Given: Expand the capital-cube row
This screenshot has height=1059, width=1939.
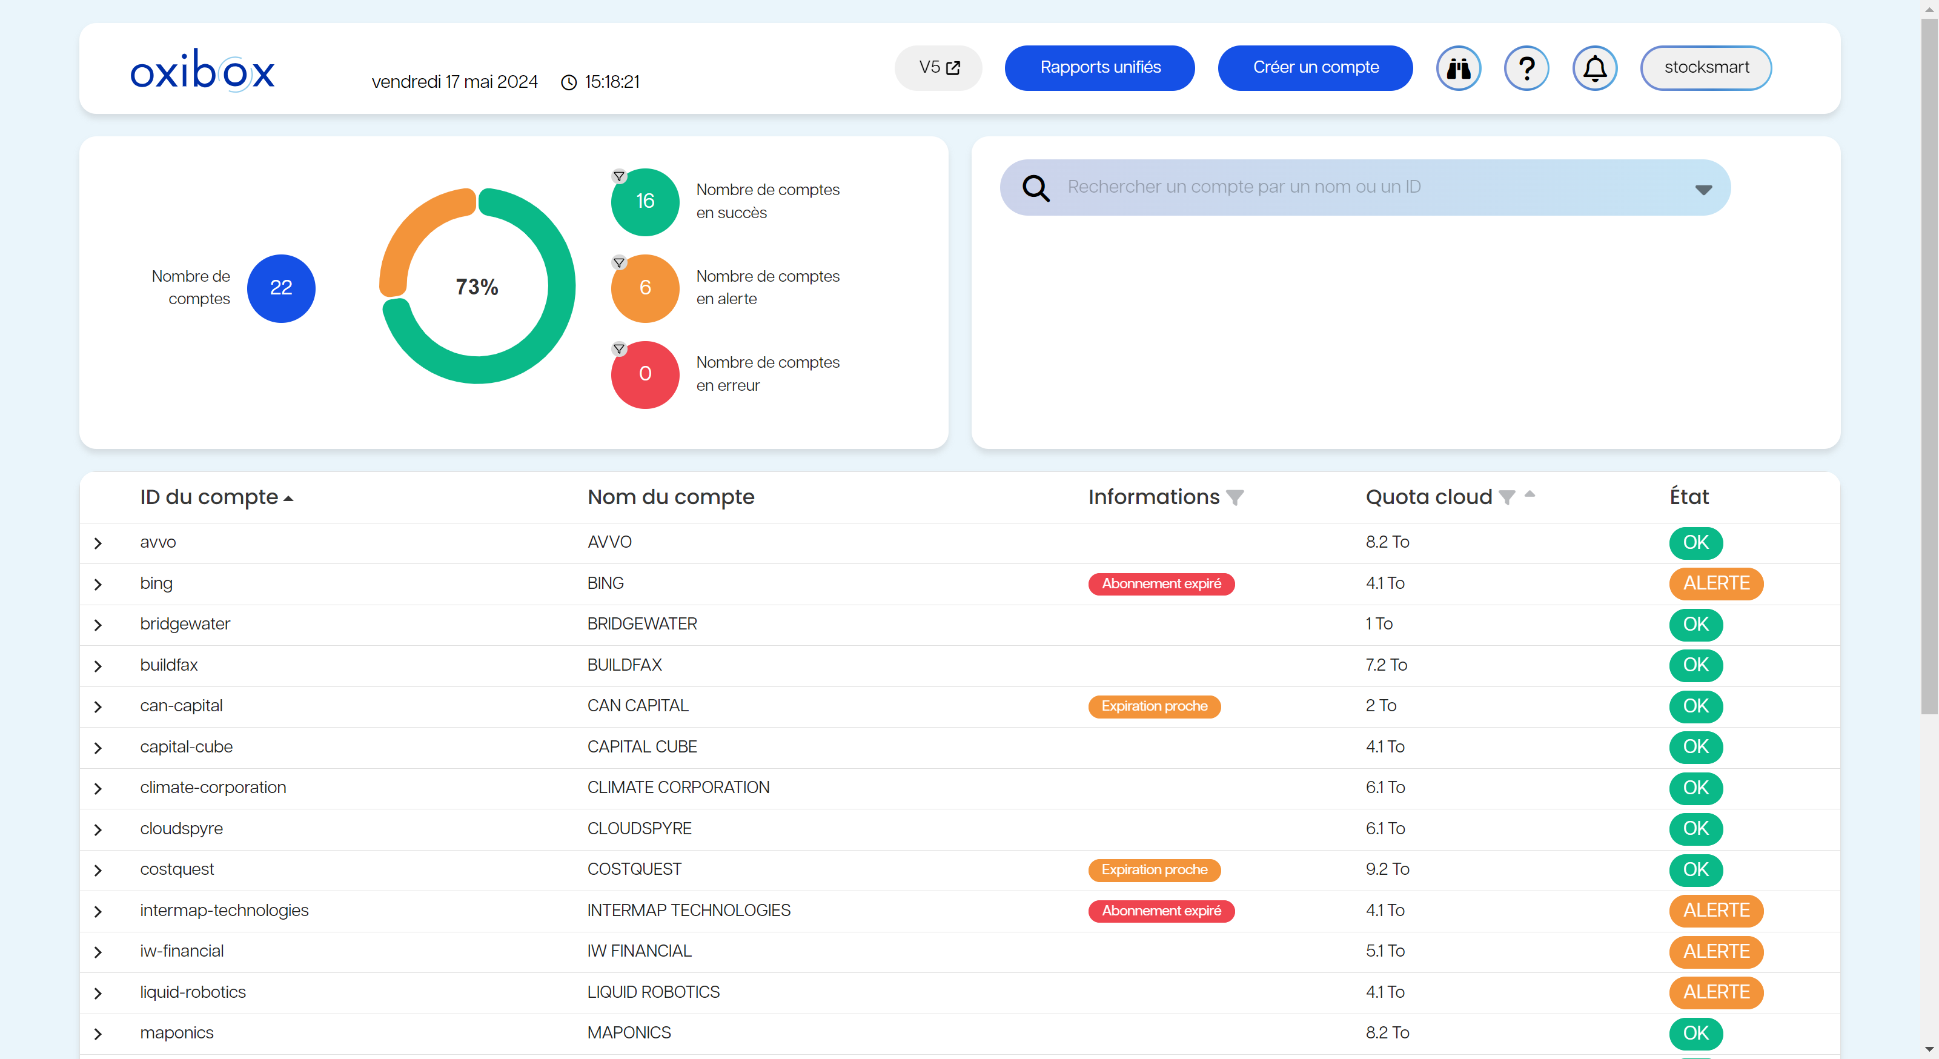Looking at the screenshot, I should 98,748.
